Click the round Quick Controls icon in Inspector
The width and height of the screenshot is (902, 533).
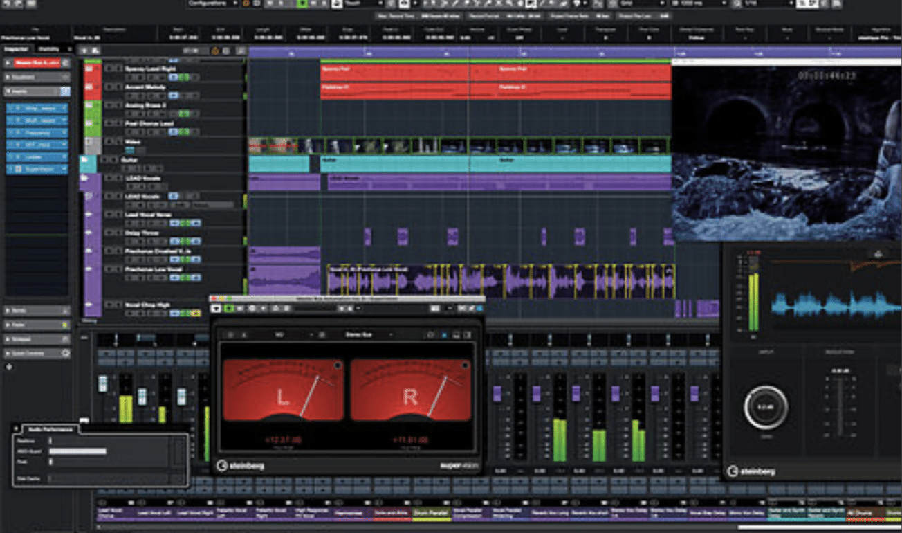tap(66, 353)
